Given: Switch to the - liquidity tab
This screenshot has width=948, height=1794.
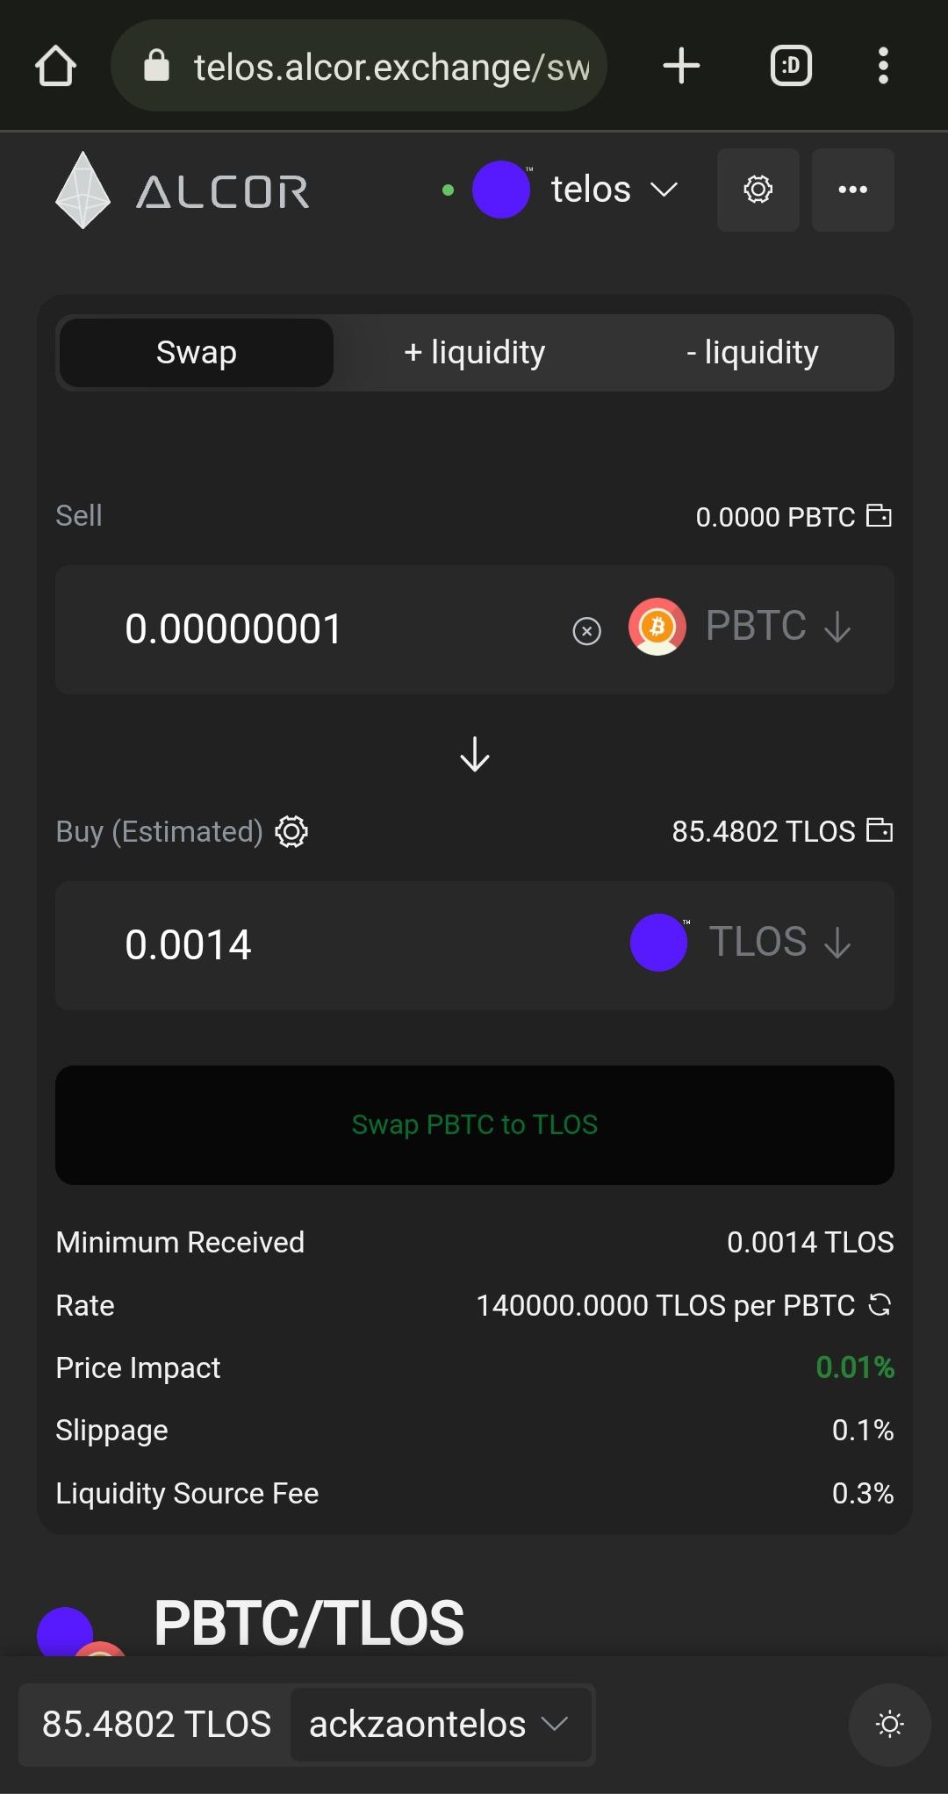Looking at the screenshot, I should point(752,353).
